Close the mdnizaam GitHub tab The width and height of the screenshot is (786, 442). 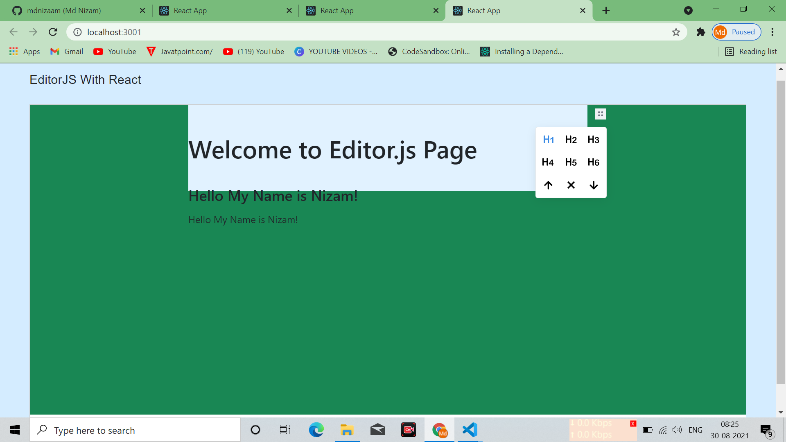point(142,11)
